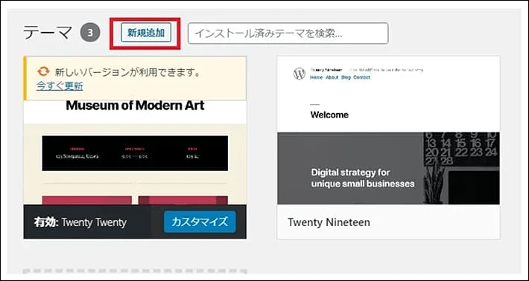Click the カスタマイズ button on Twenty Twenty
This screenshot has height=281, width=529.
pyautogui.click(x=200, y=222)
